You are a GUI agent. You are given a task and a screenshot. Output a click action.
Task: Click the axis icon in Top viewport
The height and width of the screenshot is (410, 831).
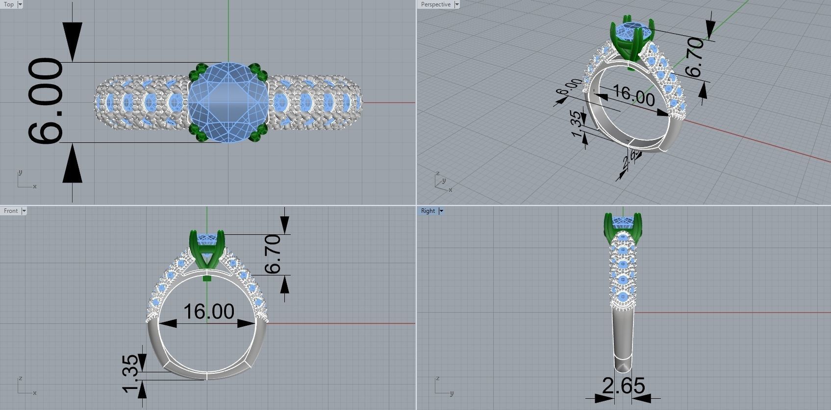coord(26,180)
